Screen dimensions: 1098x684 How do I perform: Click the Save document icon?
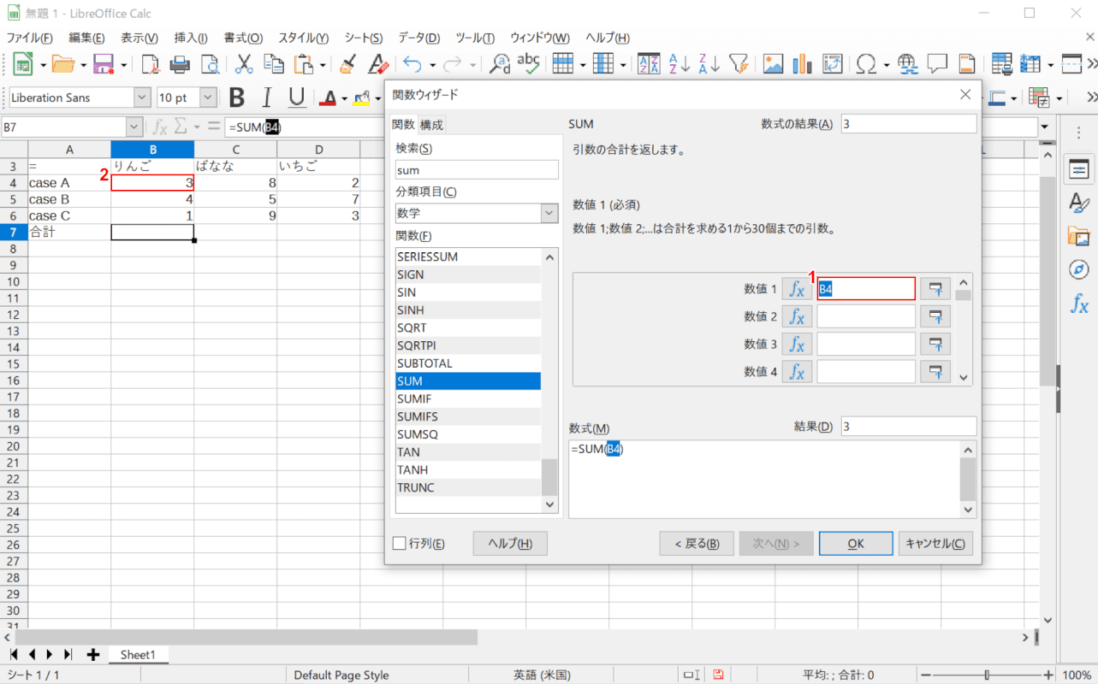point(104,63)
